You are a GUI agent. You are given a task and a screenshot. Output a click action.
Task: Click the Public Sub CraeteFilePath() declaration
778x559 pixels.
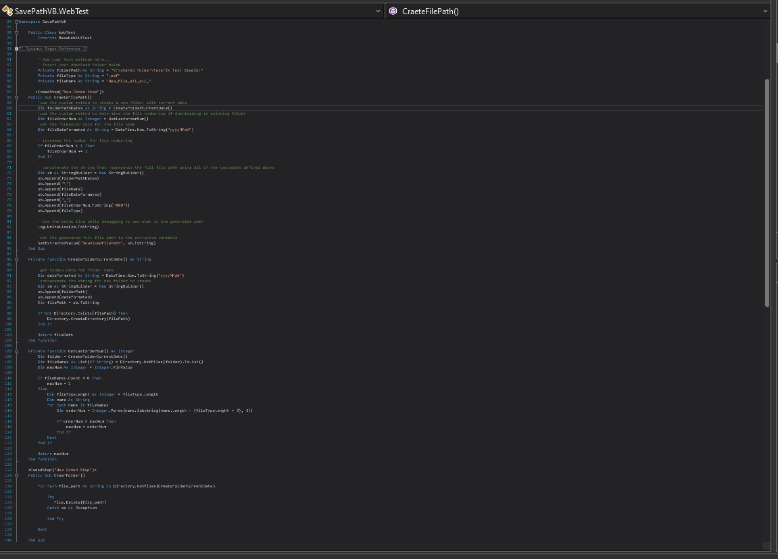(x=62, y=97)
